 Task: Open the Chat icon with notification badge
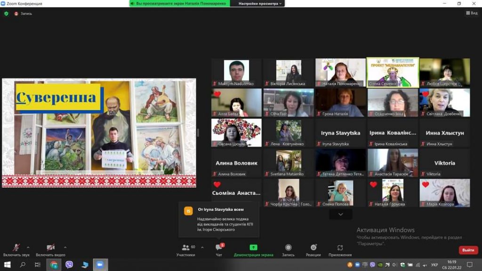tap(219, 247)
